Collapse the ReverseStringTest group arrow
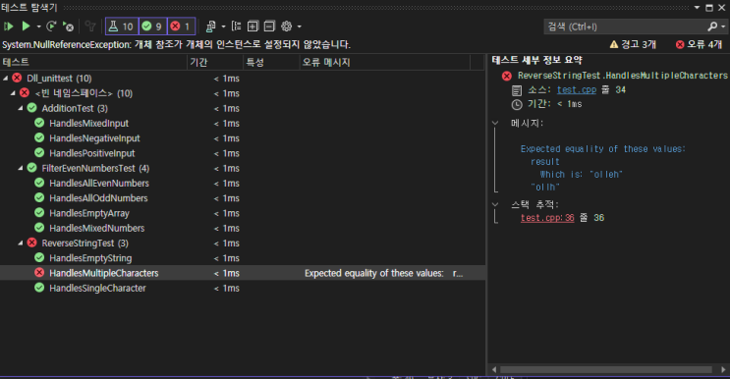 click(21, 244)
